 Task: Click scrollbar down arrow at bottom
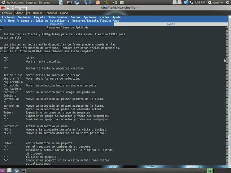[x=230, y=167]
